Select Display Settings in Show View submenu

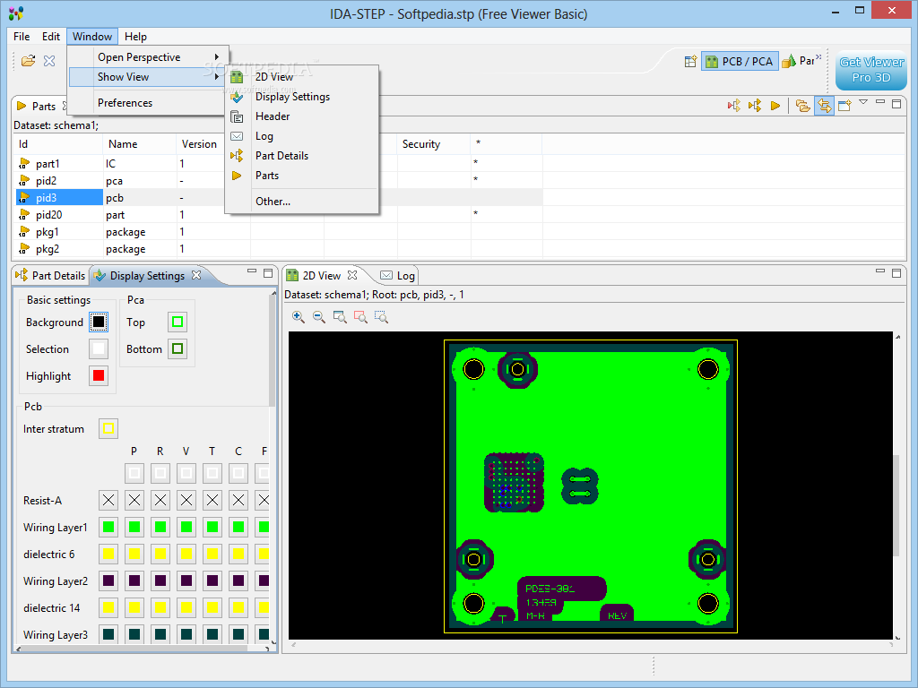(302, 97)
